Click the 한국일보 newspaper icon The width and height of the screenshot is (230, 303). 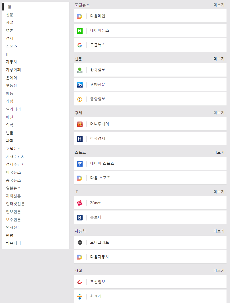(80, 70)
